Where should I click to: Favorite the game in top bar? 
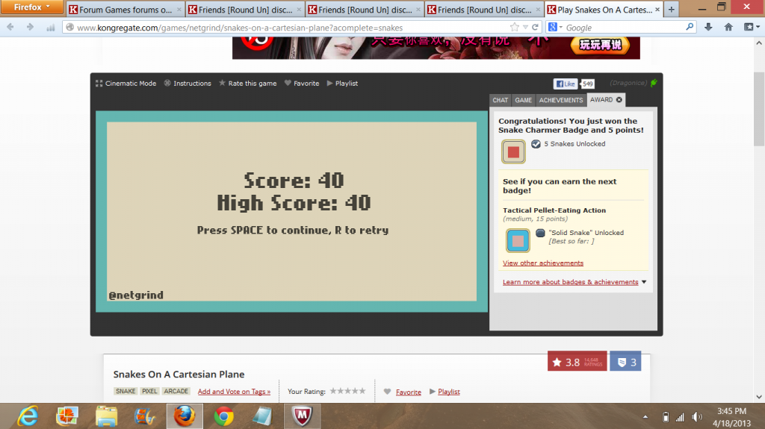302,84
